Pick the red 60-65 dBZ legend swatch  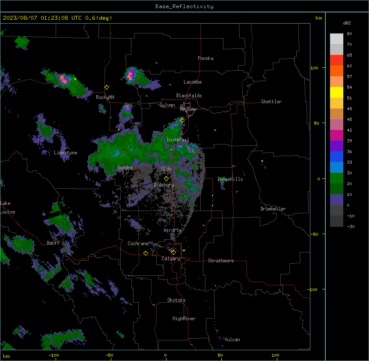[x=336, y=60]
